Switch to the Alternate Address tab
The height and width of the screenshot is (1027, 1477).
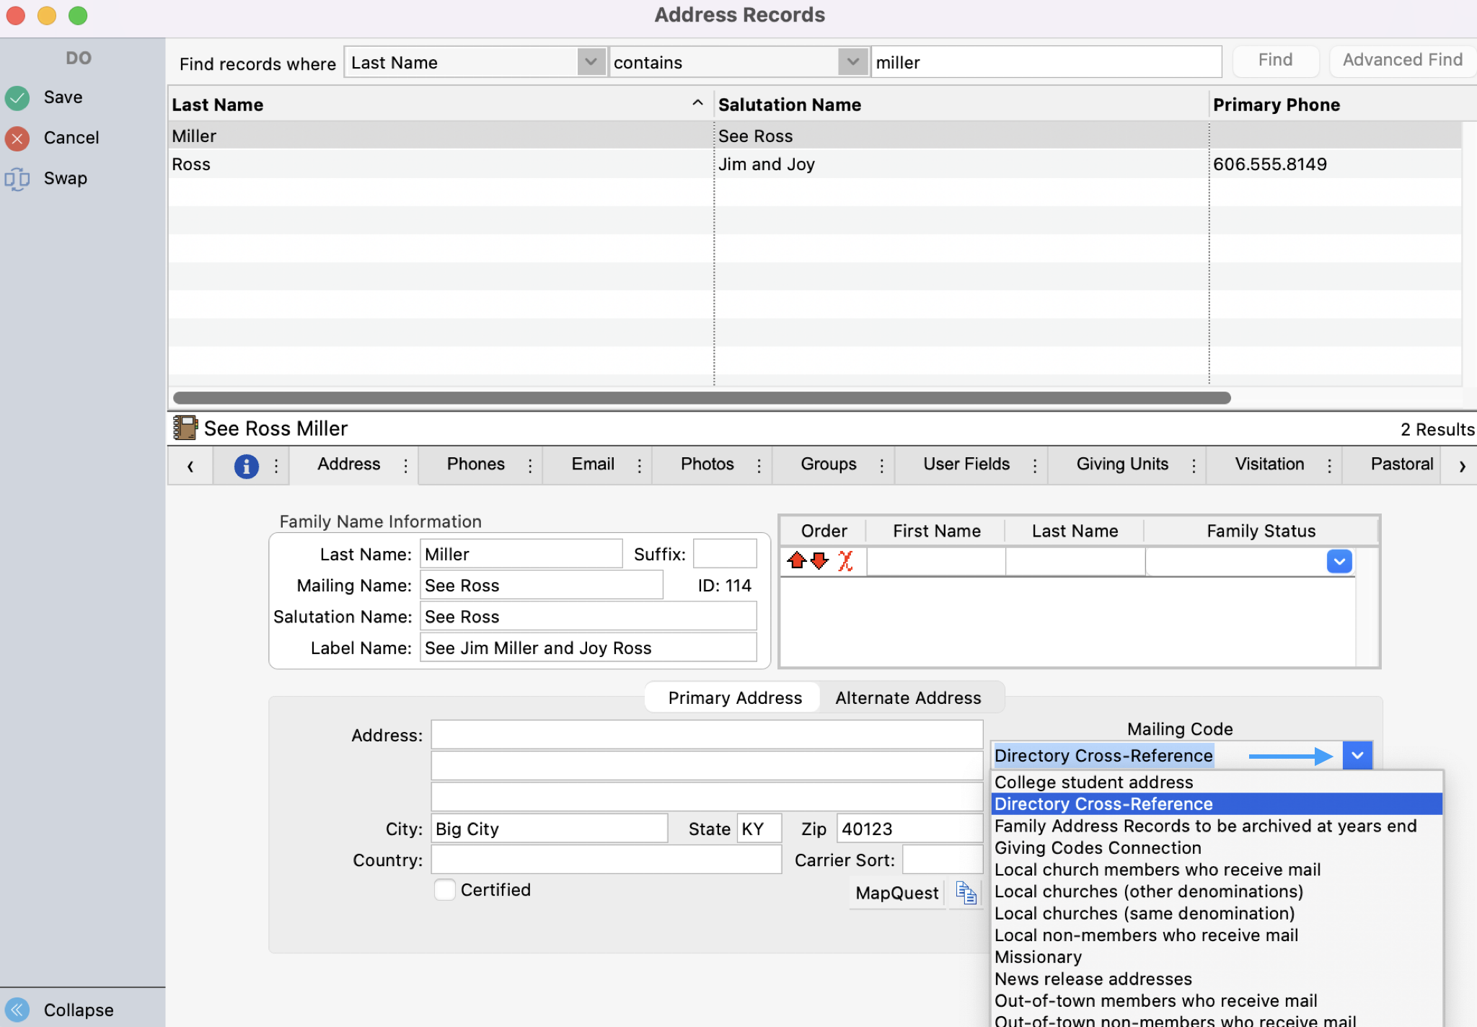(908, 697)
